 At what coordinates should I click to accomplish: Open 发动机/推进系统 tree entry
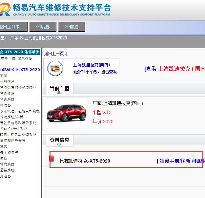13,129
